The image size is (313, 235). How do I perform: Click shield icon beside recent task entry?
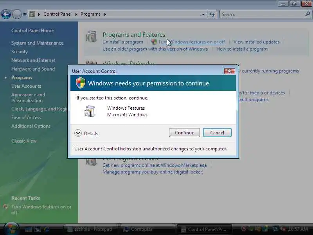[x=5, y=207]
